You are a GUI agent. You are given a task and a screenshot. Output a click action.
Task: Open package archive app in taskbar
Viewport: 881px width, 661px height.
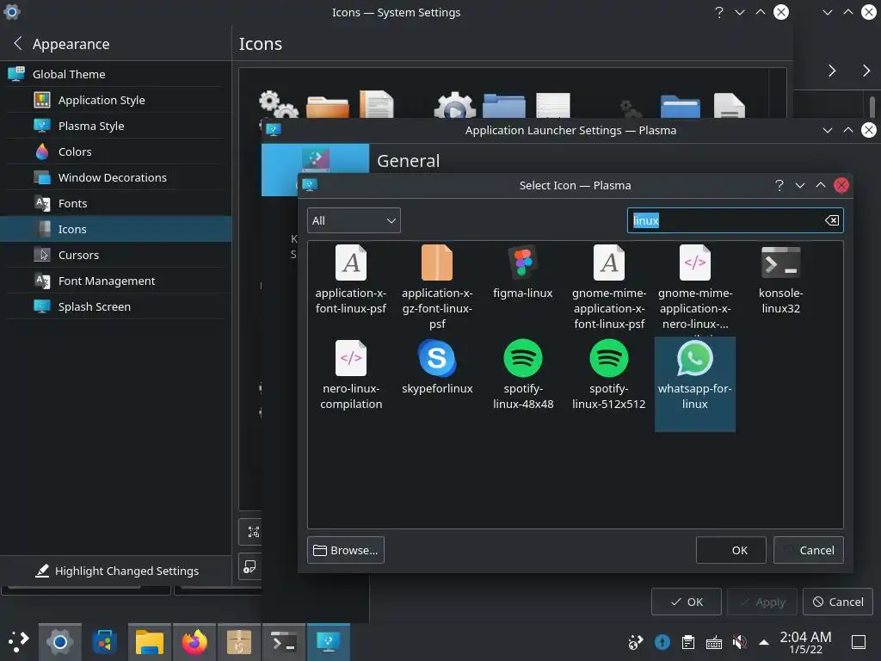point(239,642)
